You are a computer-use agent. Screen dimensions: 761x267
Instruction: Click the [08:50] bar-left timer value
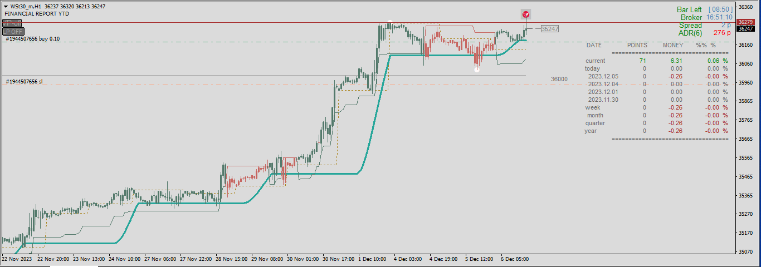pyautogui.click(x=720, y=9)
